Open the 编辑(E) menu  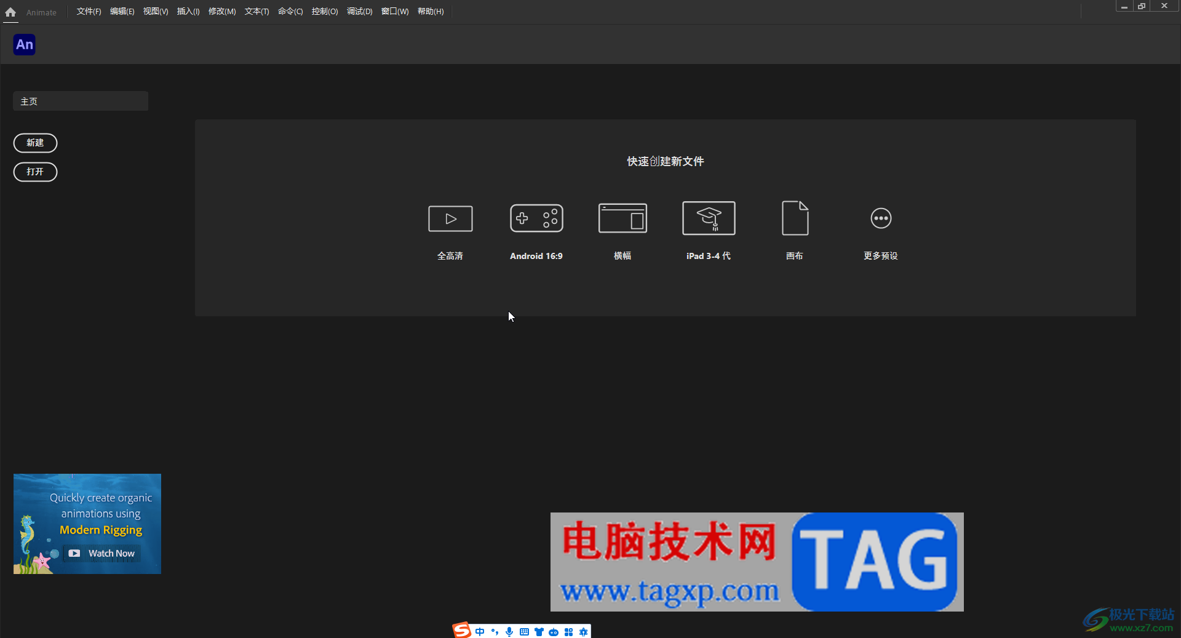pos(122,12)
